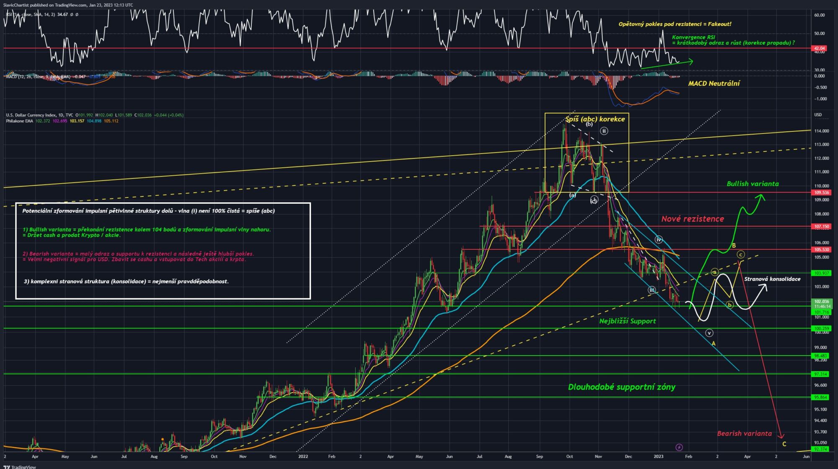Click the 'Opětovný pokles pod rezistenci = Fakeout!' note
This screenshot has height=469, width=838.
coord(675,24)
